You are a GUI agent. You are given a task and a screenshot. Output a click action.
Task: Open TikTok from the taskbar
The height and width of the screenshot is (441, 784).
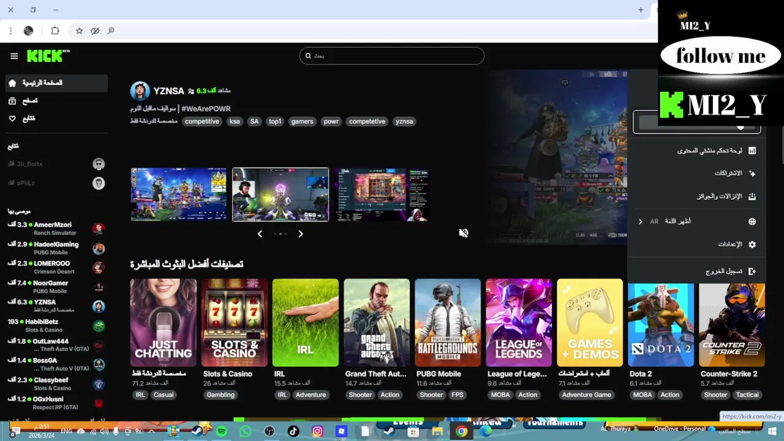(293, 431)
